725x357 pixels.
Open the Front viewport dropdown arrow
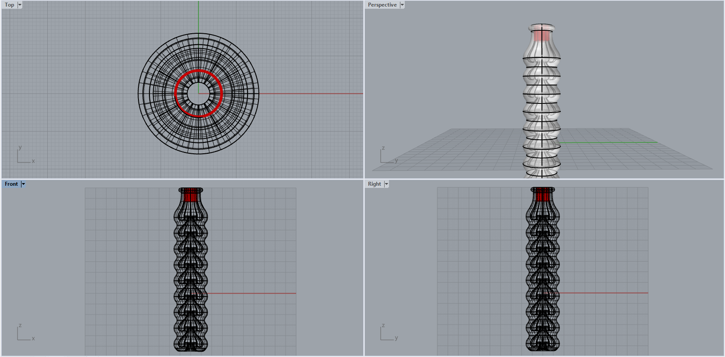[23, 184]
